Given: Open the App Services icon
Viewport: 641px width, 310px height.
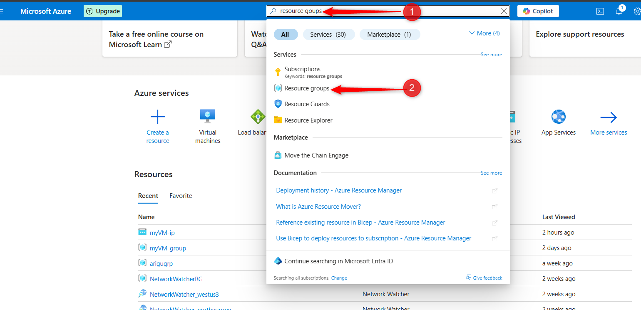Looking at the screenshot, I should (558, 117).
